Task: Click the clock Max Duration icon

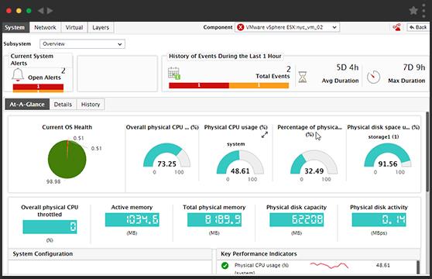Action: pos(374,77)
